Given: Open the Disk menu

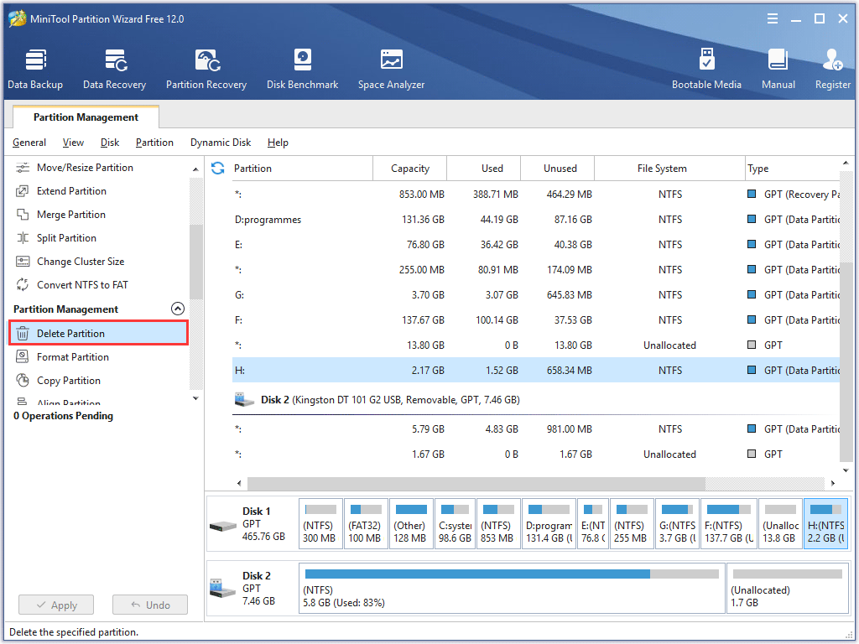Looking at the screenshot, I should [110, 143].
